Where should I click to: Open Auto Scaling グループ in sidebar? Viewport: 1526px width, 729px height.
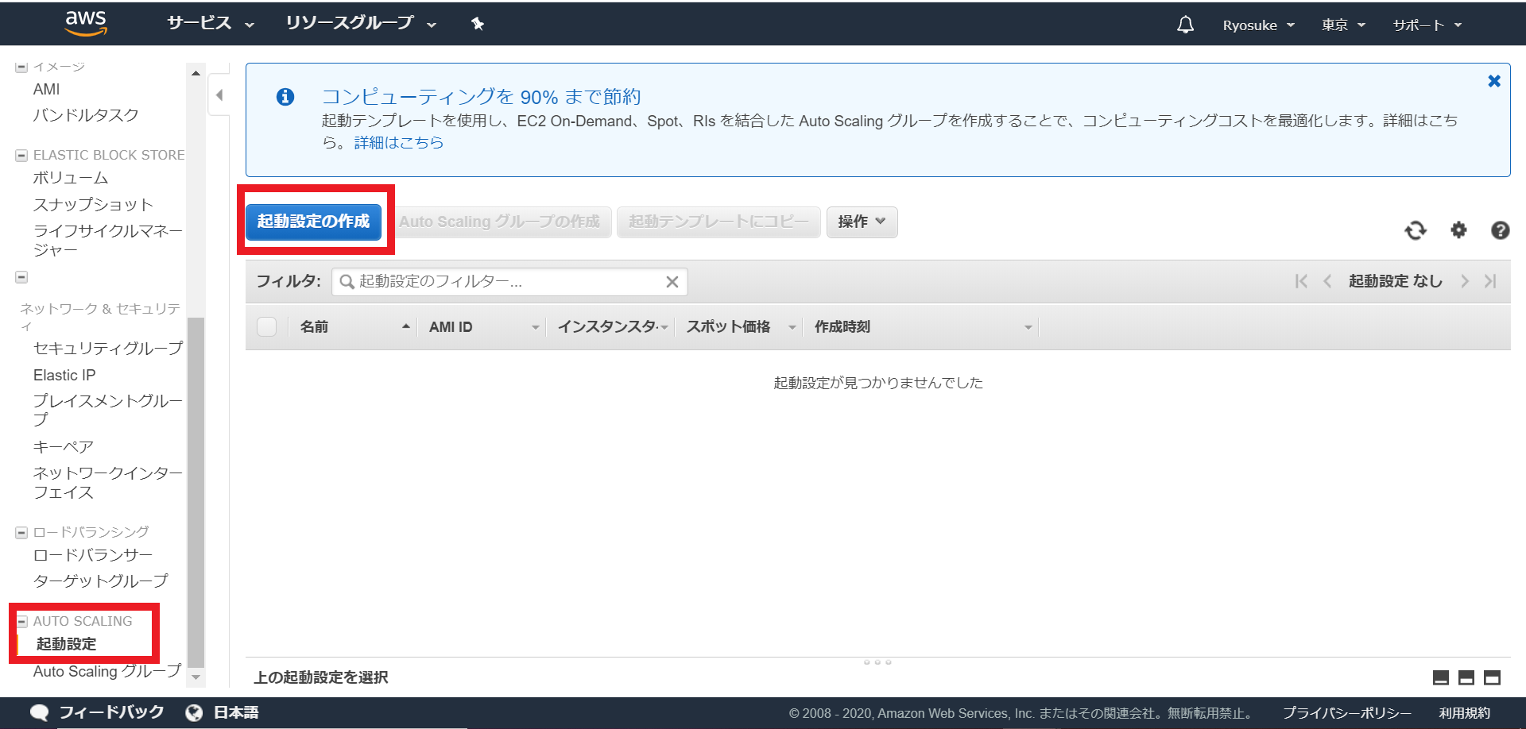[x=107, y=672]
